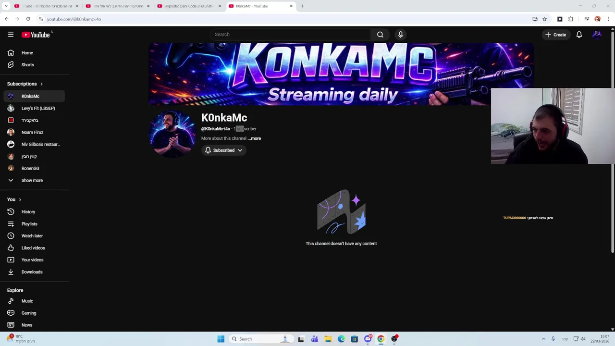615x346 pixels.
Task: Open Liked videos list
Action: pos(34,248)
